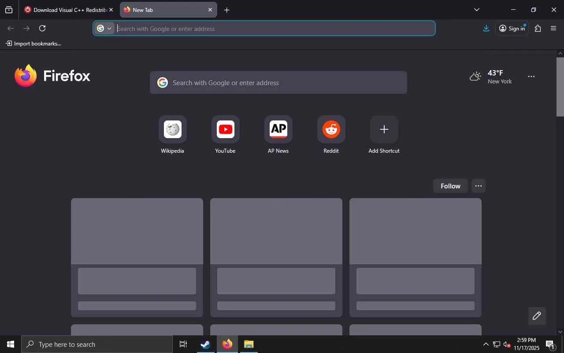Click the pencil customize new tab icon
The height and width of the screenshot is (353, 564).
[537, 316]
